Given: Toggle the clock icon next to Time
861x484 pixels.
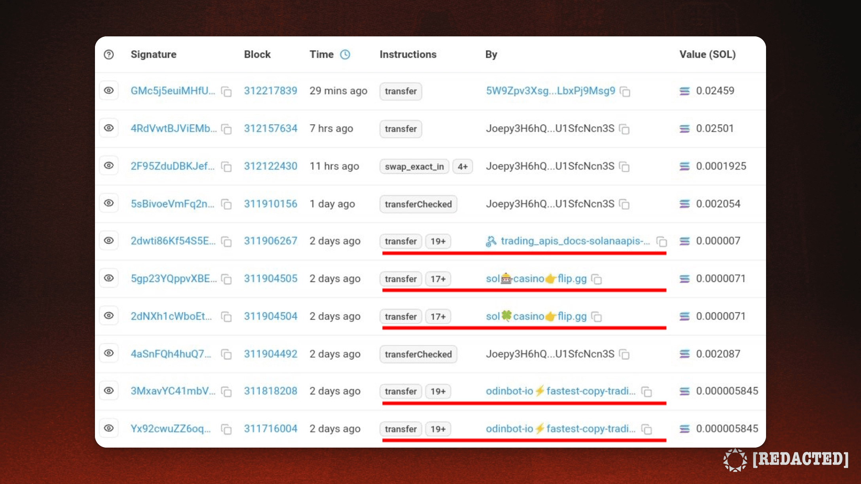Looking at the screenshot, I should pyautogui.click(x=345, y=55).
